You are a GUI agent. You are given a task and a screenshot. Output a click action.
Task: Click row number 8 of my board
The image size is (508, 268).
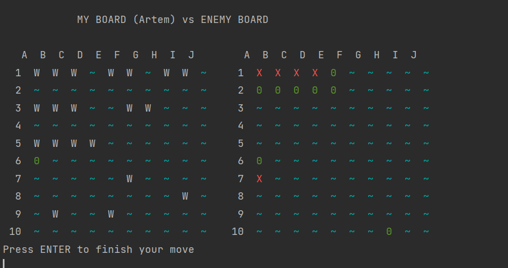[x=18, y=196]
